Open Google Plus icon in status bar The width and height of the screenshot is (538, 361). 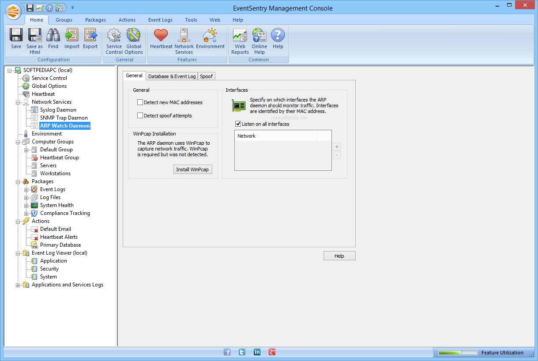(x=272, y=352)
